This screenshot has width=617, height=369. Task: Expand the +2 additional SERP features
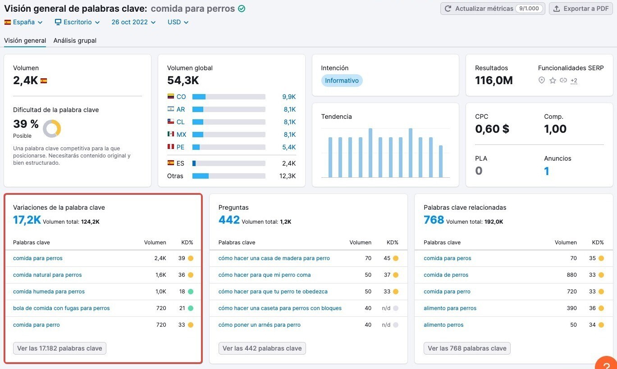coord(574,81)
